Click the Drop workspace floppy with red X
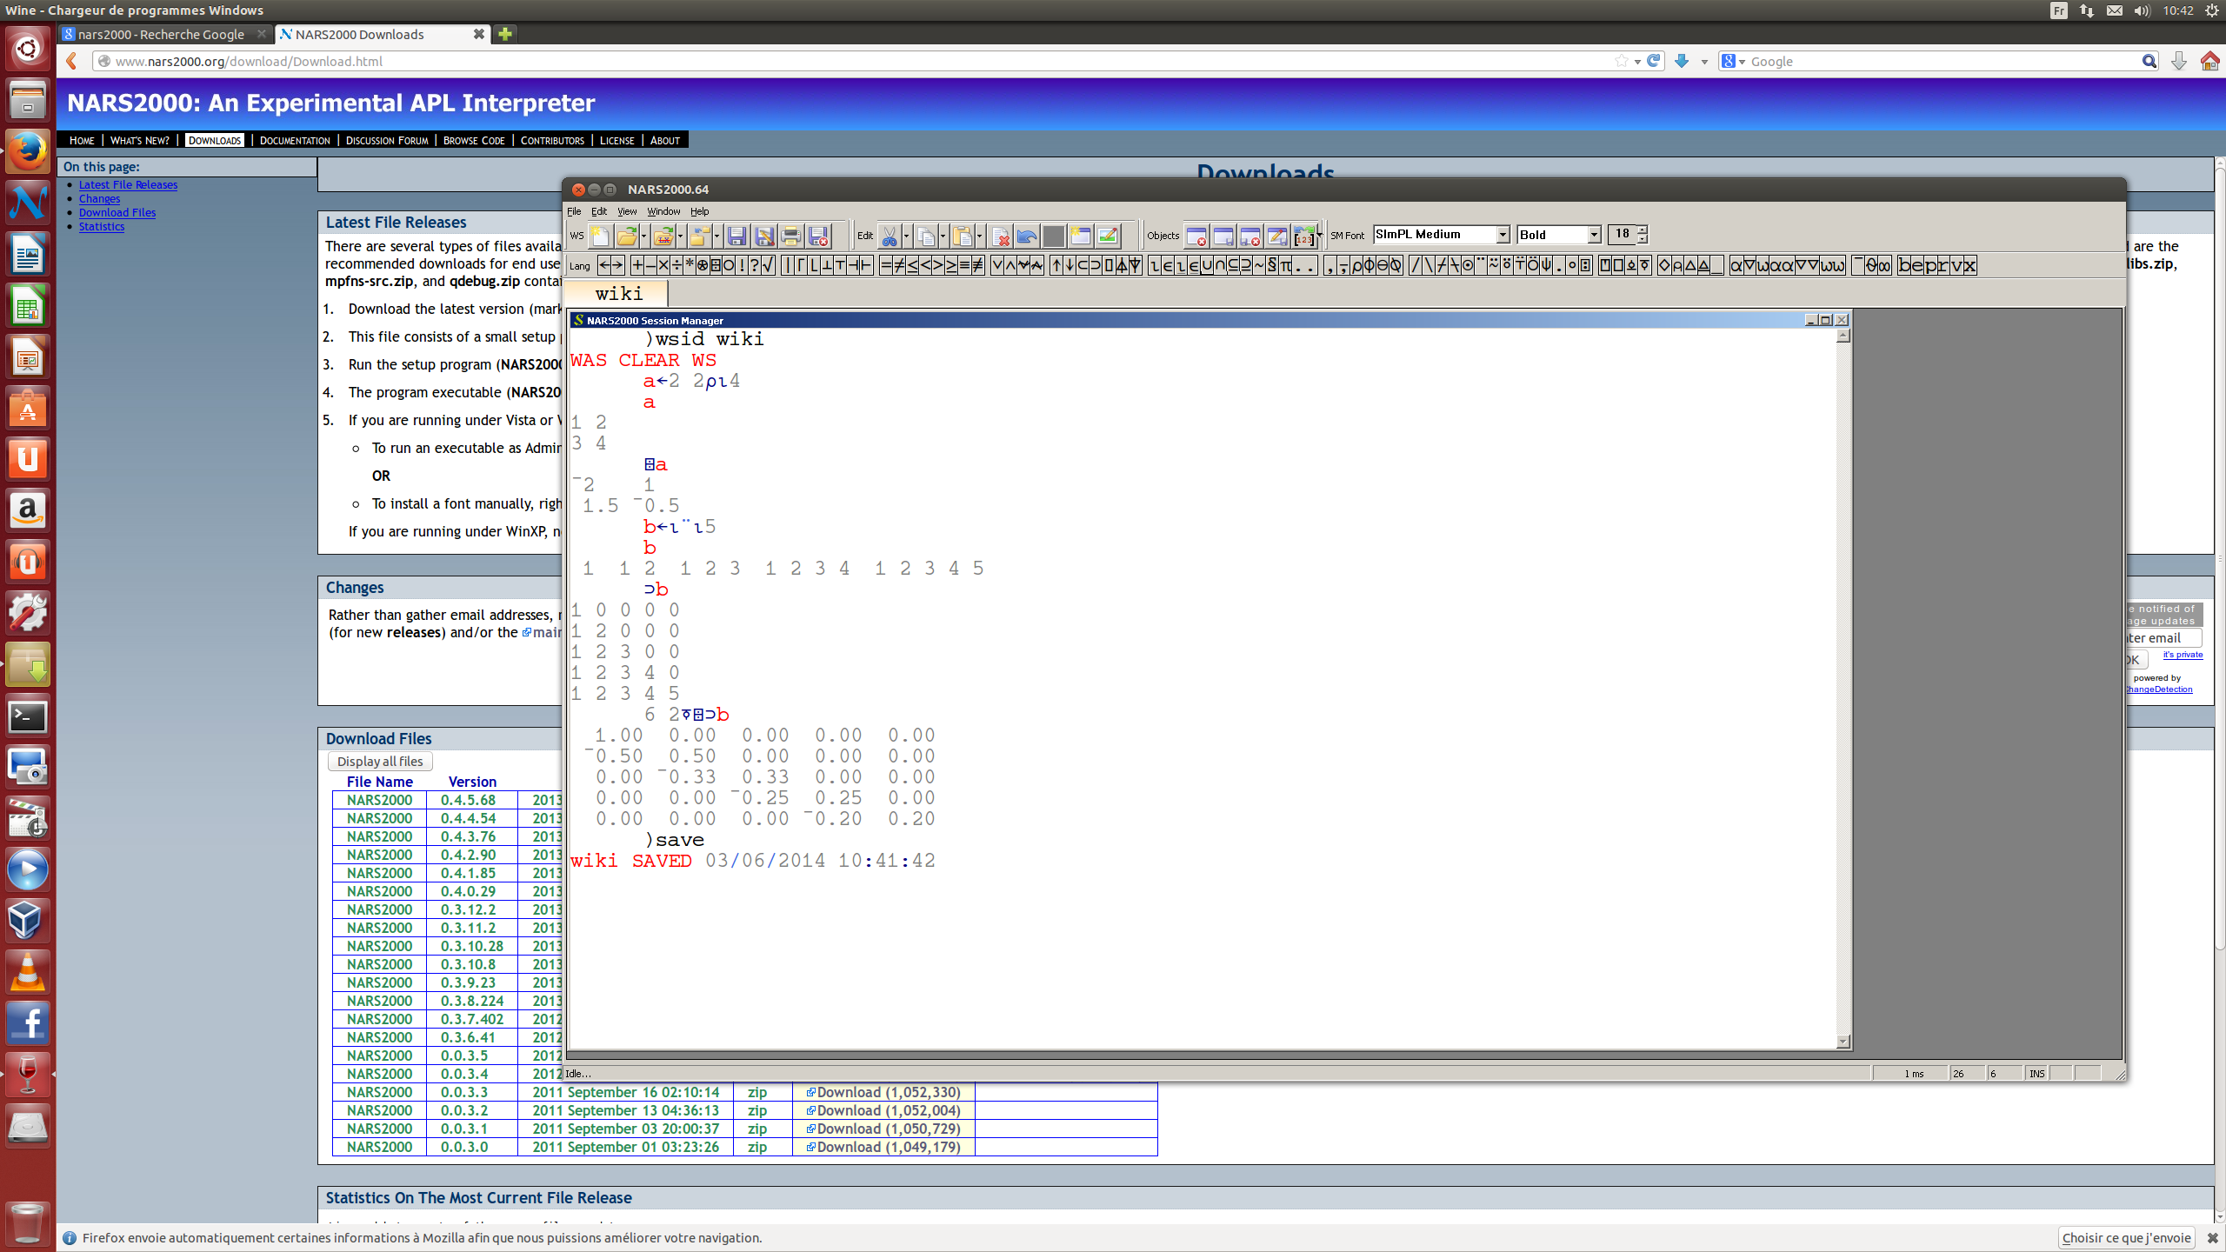Image resolution: width=2226 pixels, height=1252 pixels. (x=818, y=236)
